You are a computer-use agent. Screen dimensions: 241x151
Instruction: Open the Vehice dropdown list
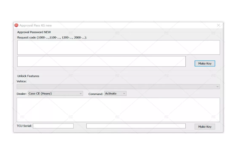118,86
